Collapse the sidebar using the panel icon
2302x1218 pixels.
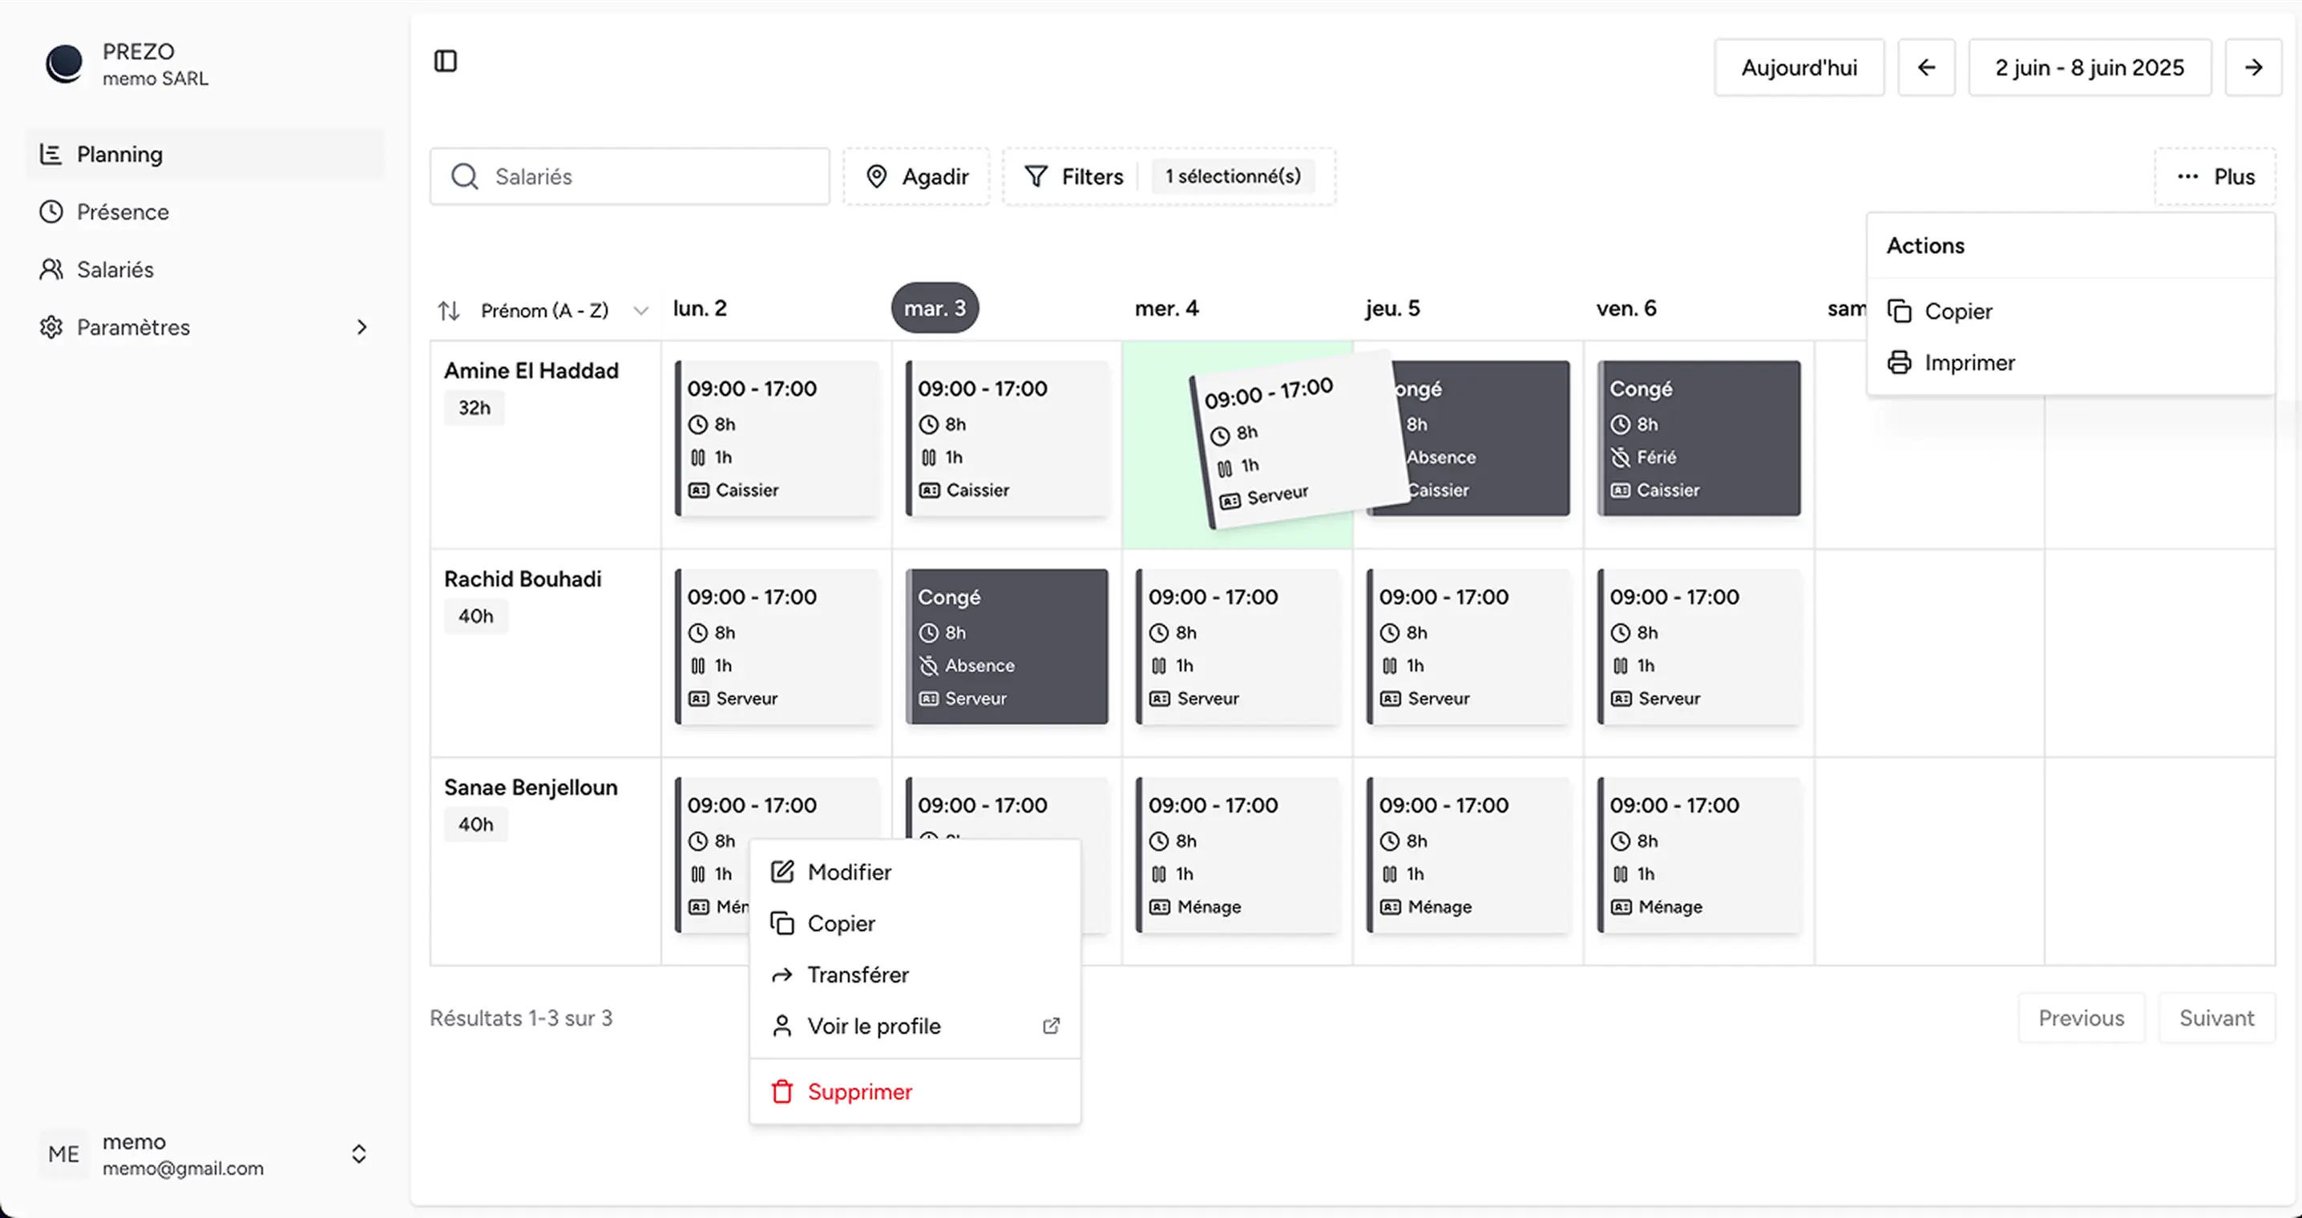pos(446,60)
